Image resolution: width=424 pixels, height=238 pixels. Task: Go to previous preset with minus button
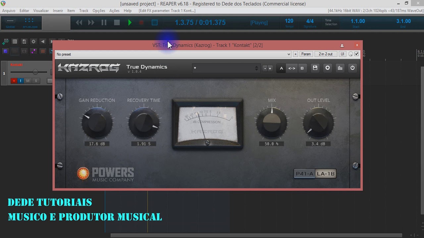tap(265, 68)
